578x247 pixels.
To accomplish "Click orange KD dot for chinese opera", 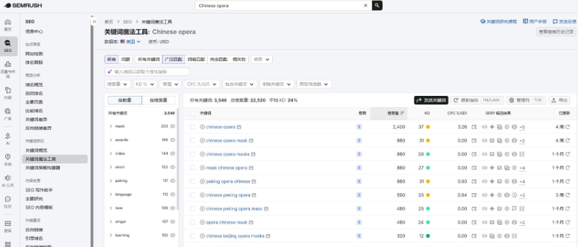I will point(427,127).
